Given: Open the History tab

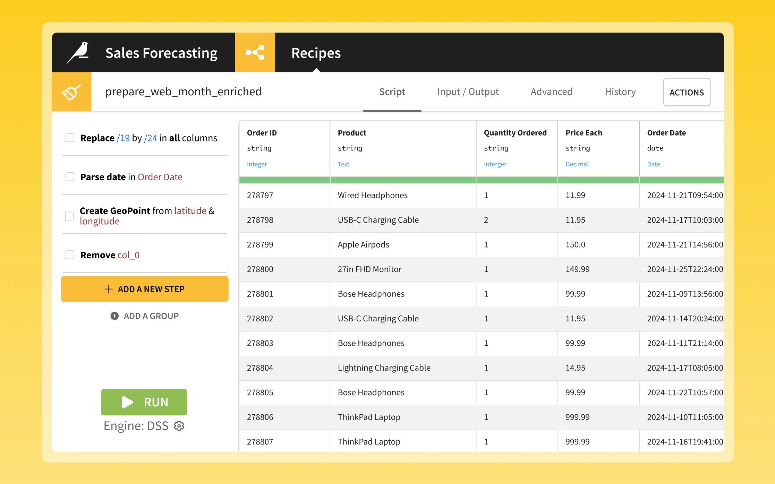Looking at the screenshot, I should (x=620, y=92).
